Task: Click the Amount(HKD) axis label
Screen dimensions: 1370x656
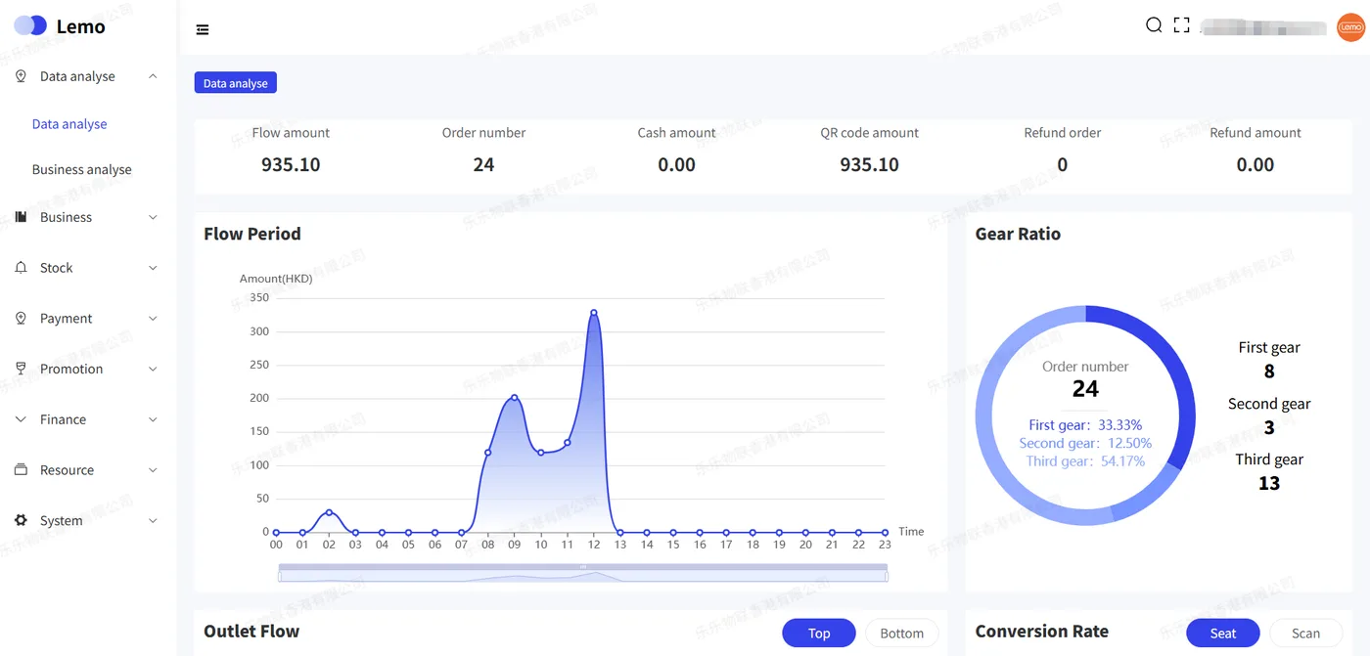Action: 276,279
